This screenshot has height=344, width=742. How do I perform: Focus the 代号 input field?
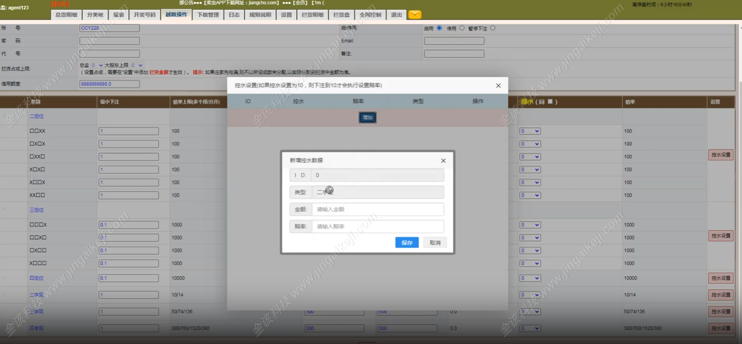[109, 54]
